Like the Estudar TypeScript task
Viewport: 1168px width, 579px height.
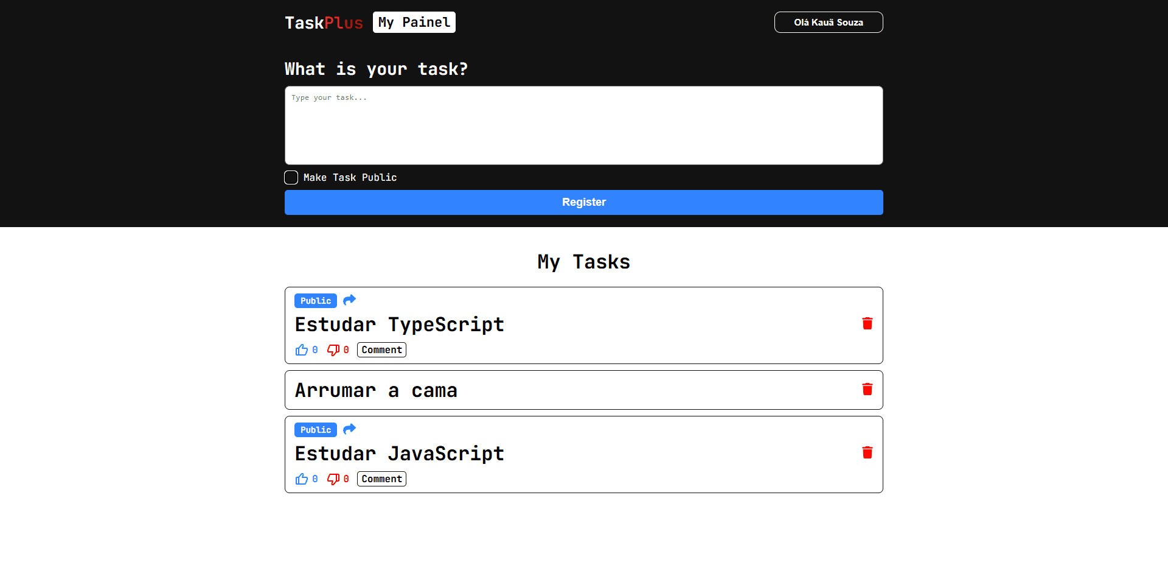coord(302,350)
